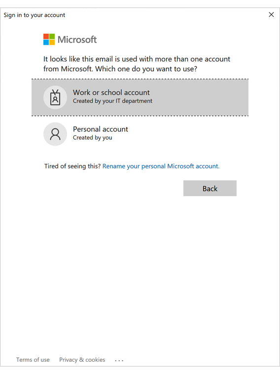Show more options via the ellipsis
Screen dimensions: 280x374
pos(119,360)
